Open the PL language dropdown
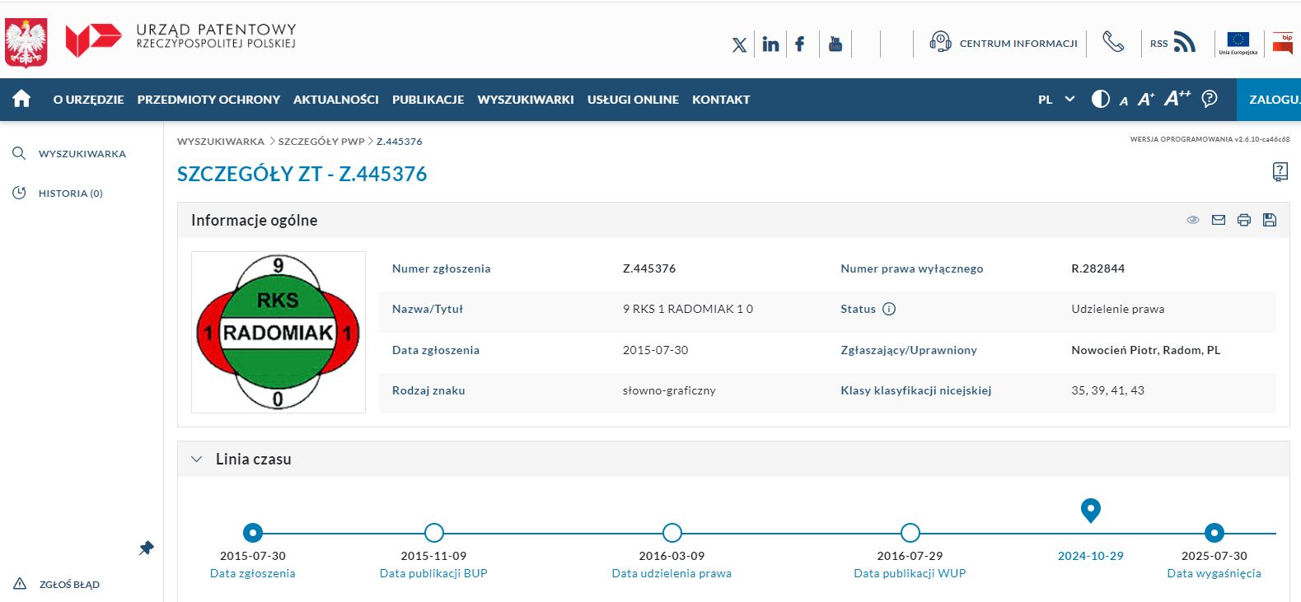The image size is (1301, 602). point(1055,99)
